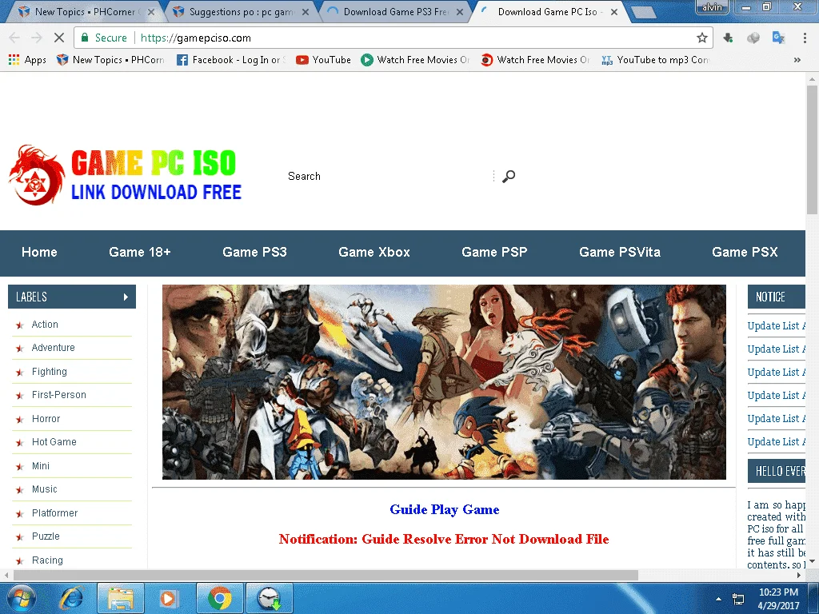This screenshot has height=614, width=819.
Task: Open the download clock app in taskbar
Action: (x=269, y=598)
